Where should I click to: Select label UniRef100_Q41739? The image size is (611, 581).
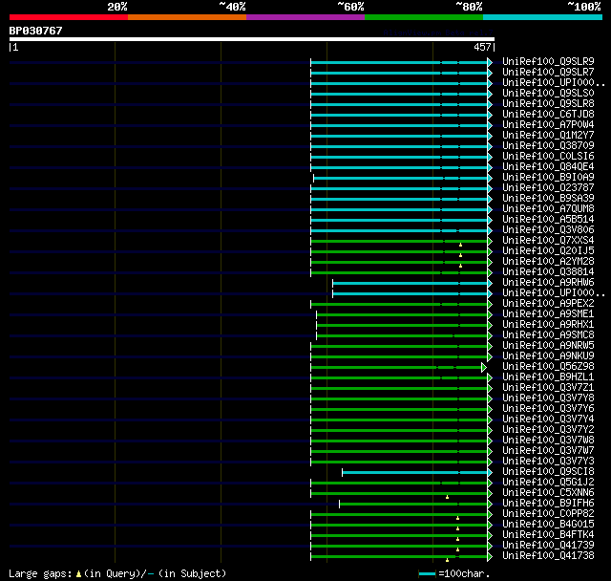[548, 546]
